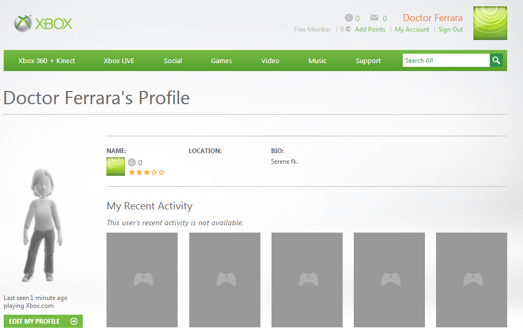Image resolution: width=523 pixels, height=331 pixels.
Task: Click the Microsoft Points coin icon
Action: coord(348,29)
